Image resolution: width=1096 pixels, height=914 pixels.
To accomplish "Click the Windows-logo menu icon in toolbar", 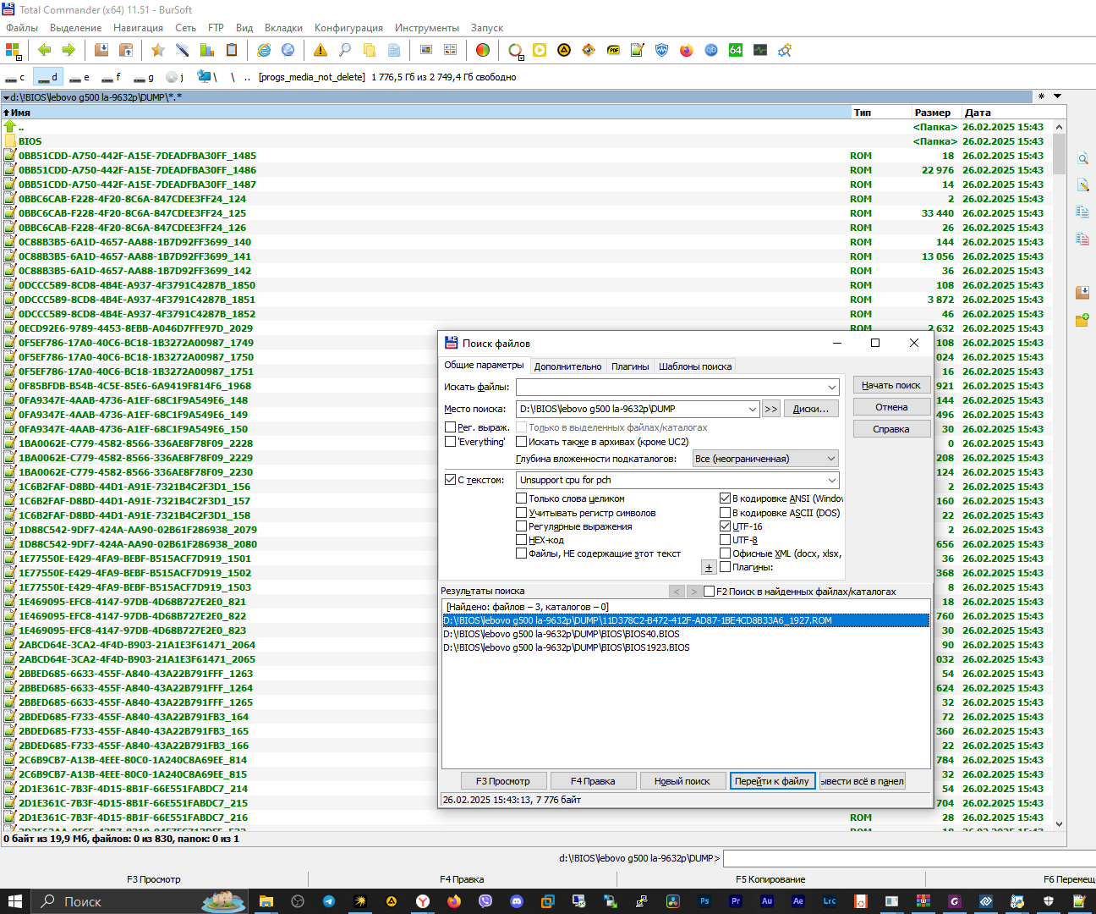I will point(13,50).
